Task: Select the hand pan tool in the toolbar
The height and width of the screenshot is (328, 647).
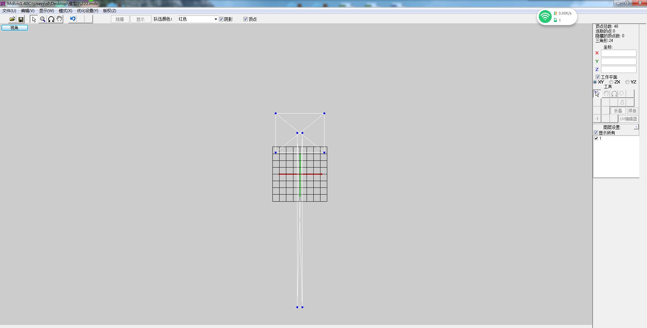Action: [x=59, y=19]
